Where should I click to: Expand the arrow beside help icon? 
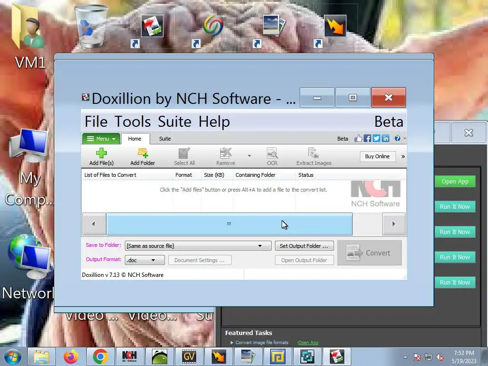coord(405,139)
